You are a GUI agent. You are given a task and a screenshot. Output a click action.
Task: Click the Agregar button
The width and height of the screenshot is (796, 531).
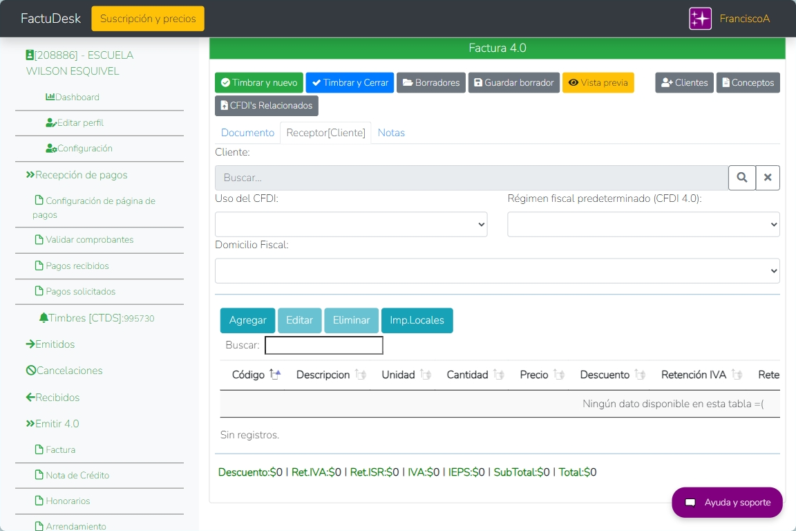pyautogui.click(x=247, y=321)
